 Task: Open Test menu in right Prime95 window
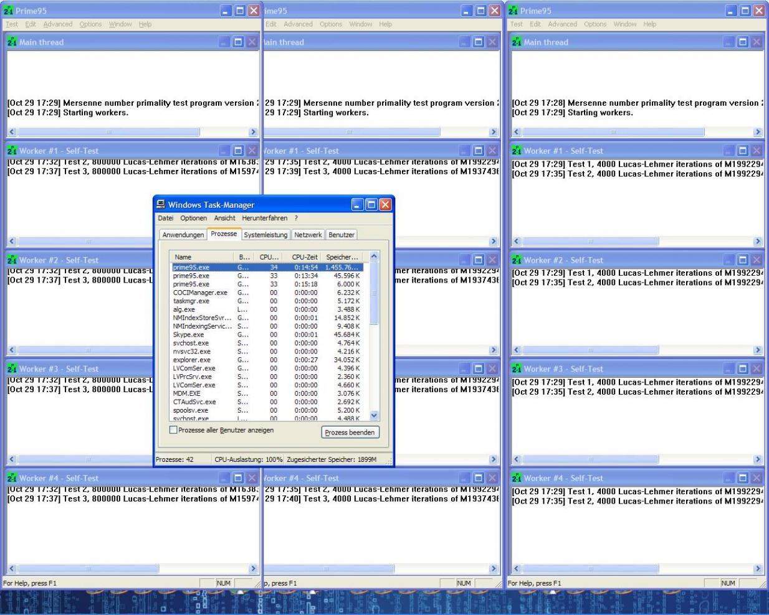517,24
